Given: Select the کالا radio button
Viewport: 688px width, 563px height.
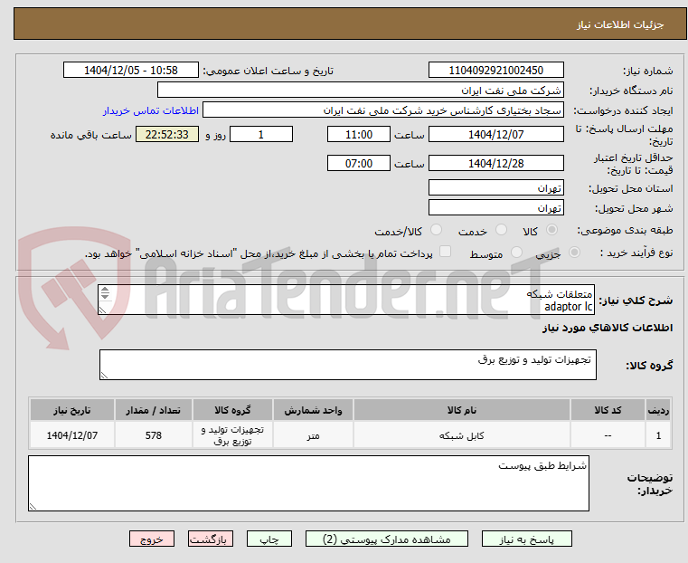Looking at the screenshot, I should [551, 230].
